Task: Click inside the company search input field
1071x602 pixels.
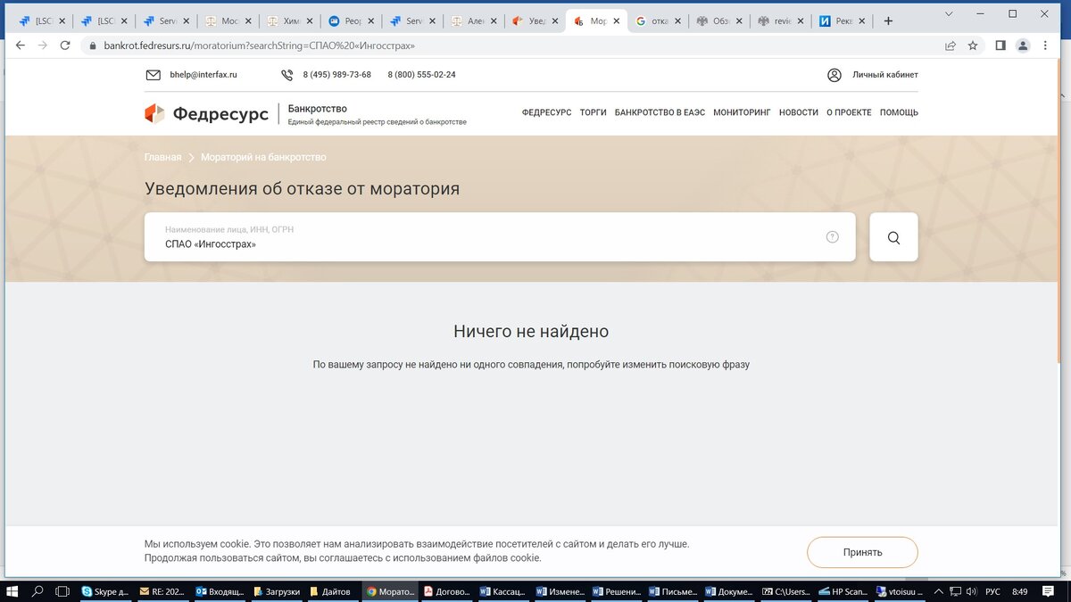Action: click(446, 243)
